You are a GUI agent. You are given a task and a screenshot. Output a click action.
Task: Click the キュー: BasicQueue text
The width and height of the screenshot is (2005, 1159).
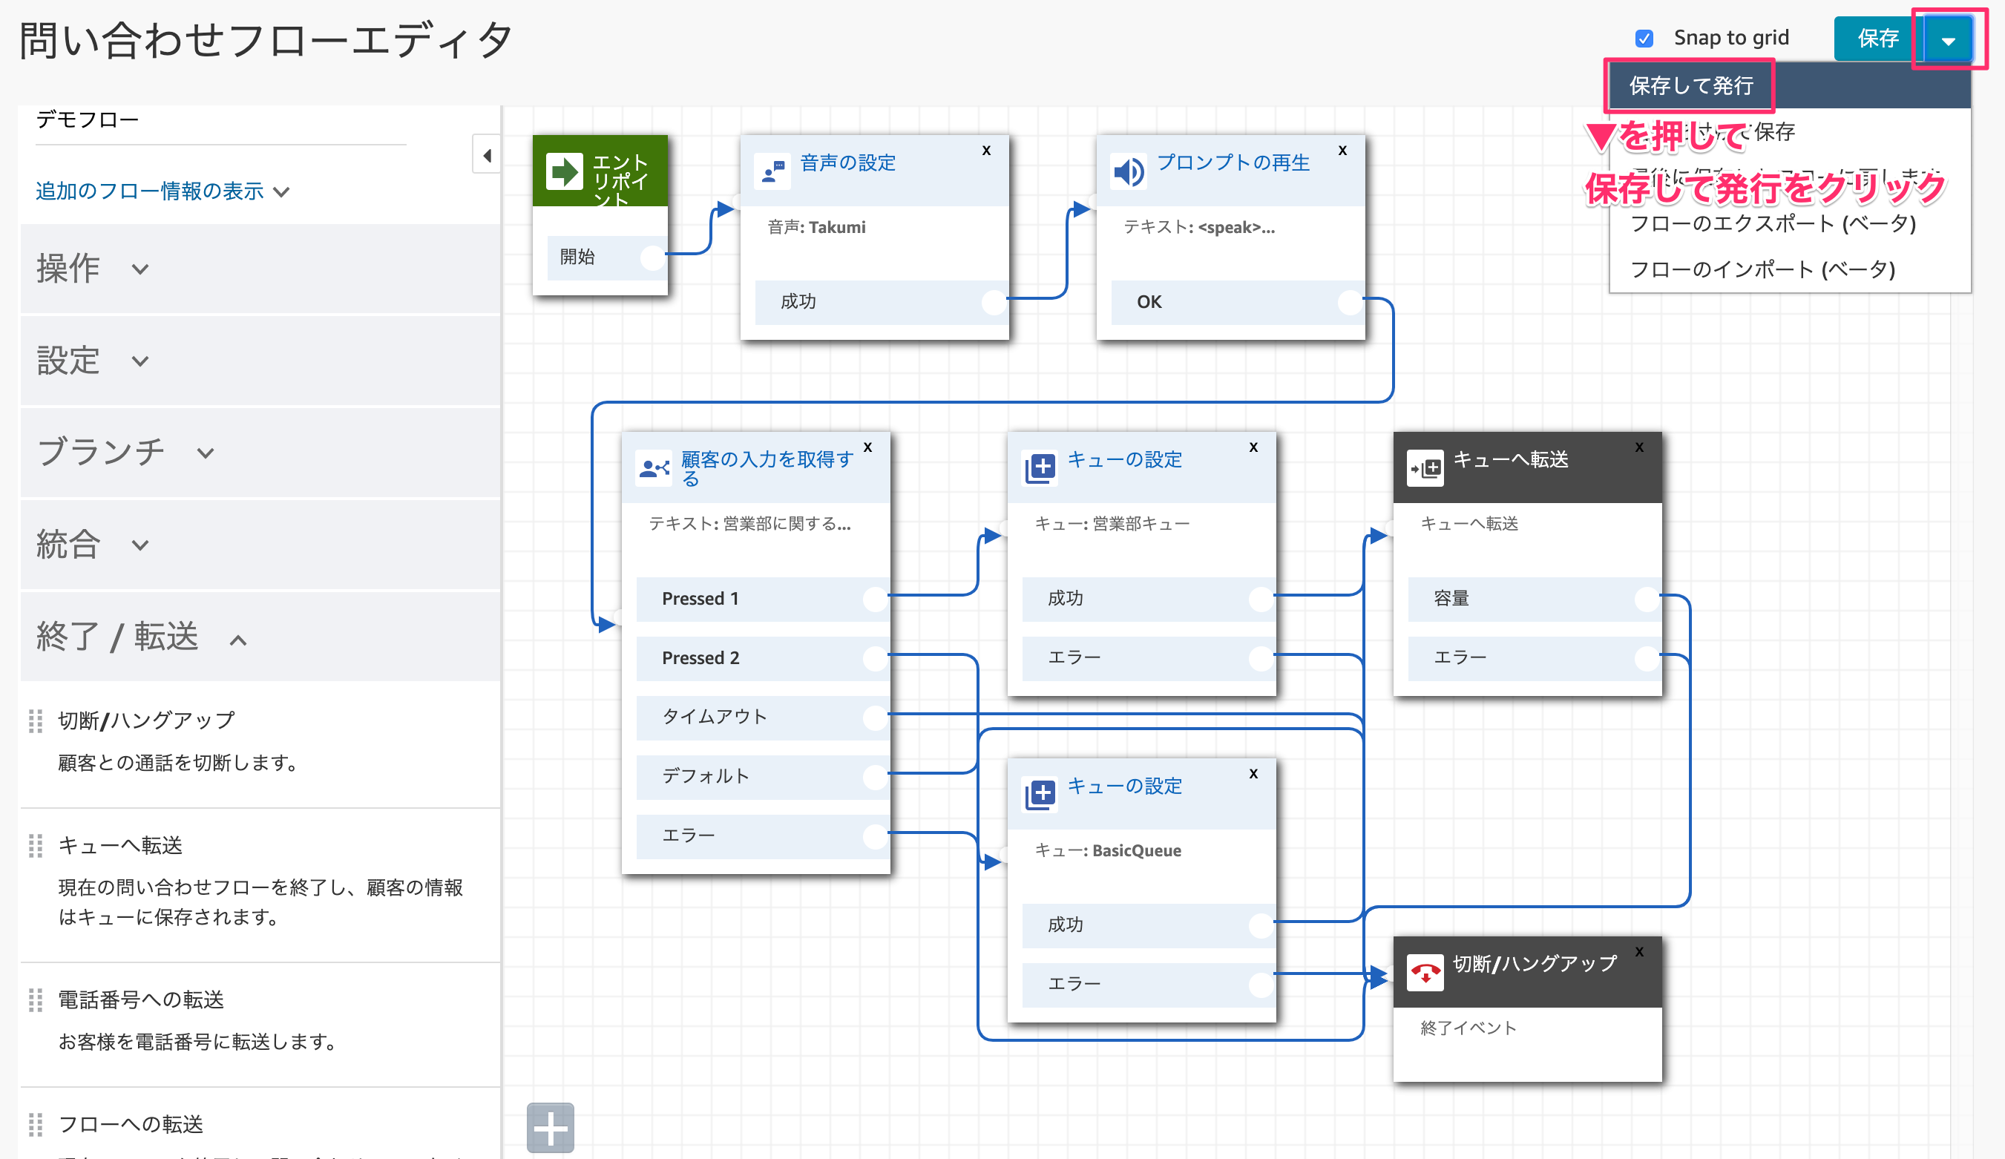click(1108, 850)
